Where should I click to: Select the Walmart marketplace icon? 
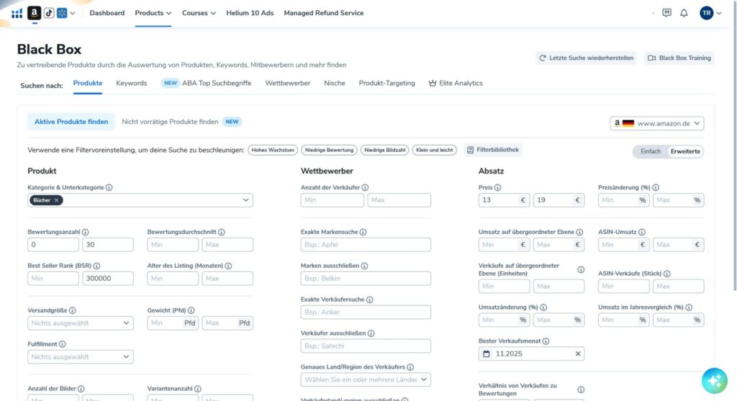point(62,13)
